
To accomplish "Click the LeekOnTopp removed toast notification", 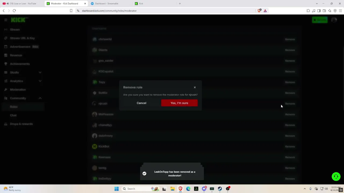I will (172, 174).
